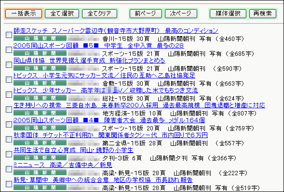Open 生き残りへの摸索 三菱自水島 link
This screenshot has height=192, width=284.
click(139, 105)
